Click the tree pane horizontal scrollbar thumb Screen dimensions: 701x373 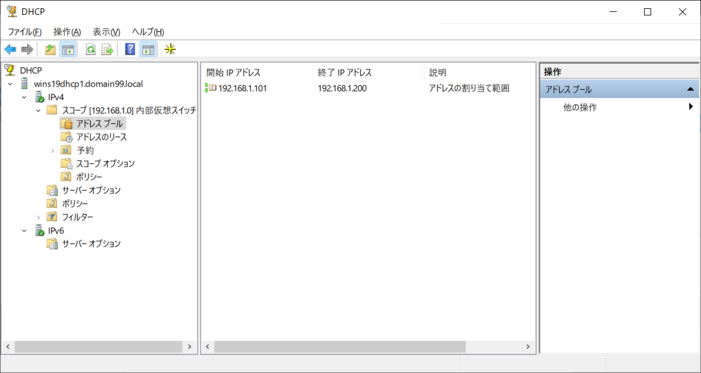tap(99, 347)
